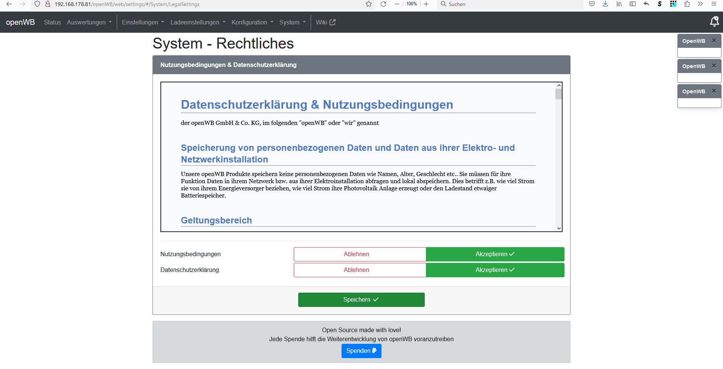This screenshot has height=369, width=723.
Task: Click the legal text scrollbar thumb
Action: click(x=559, y=94)
